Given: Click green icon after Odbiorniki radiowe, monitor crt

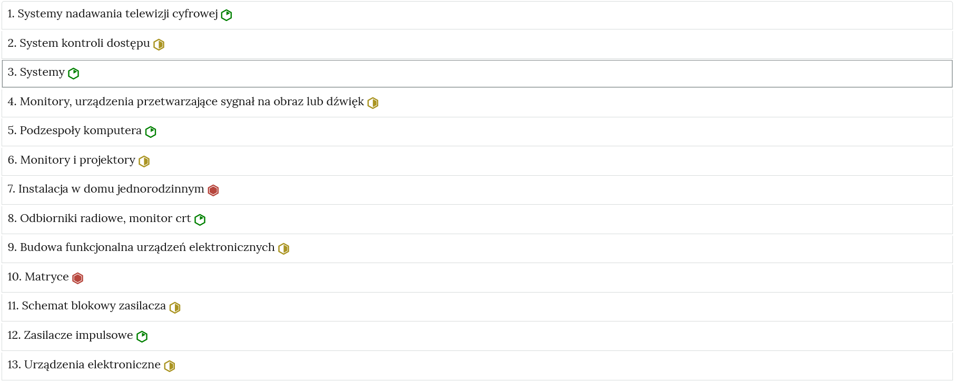Looking at the screenshot, I should [x=200, y=220].
